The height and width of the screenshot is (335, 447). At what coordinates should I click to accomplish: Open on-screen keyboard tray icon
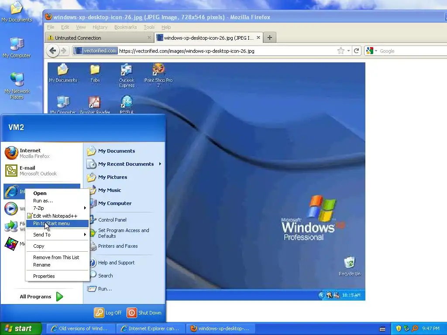click(x=382, y=329)
